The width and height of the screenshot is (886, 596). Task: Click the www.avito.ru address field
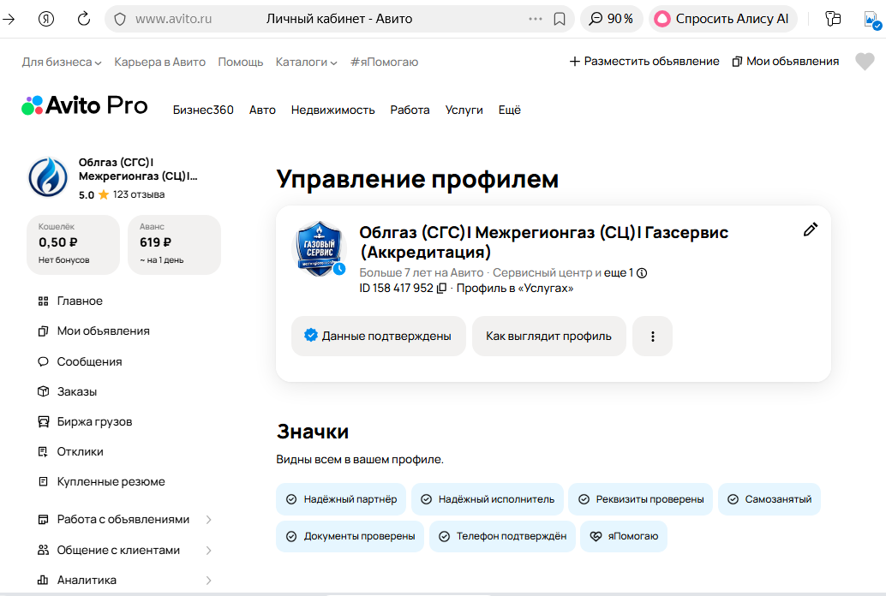click(173, 19)
